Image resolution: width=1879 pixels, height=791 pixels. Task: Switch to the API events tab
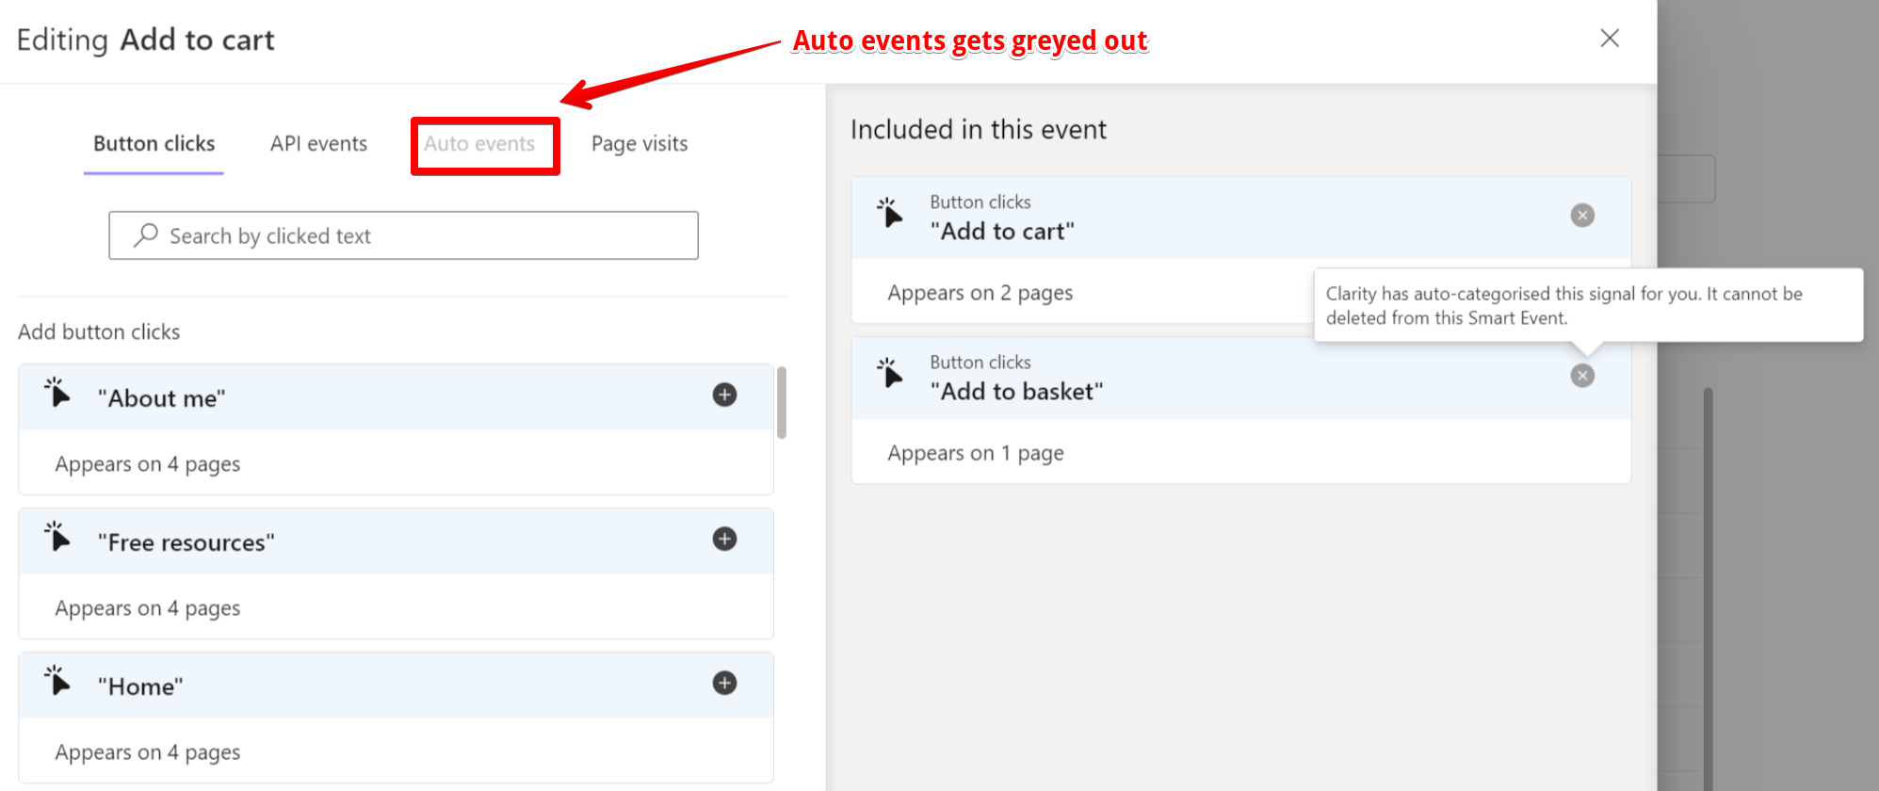pos(317,143)
